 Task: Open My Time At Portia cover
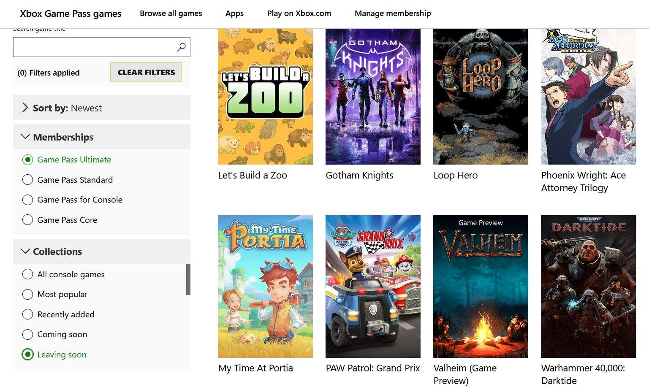pyautogui.click(x=265, y=287)
